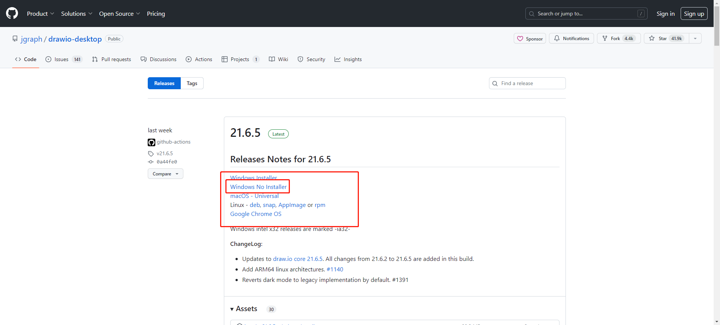Open the drawio-desktop repository link
This screenshot has width=720, height=325.
(x=75, y=39)
